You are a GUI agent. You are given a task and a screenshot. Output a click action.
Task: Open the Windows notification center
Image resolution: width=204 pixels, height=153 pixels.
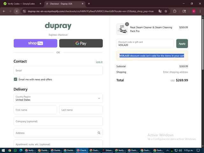point(198,150)
